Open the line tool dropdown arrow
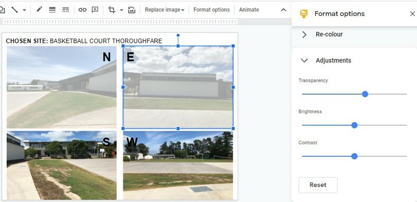Image resolution: width=417 pixels, height=202 pixels. click(24, 10)
